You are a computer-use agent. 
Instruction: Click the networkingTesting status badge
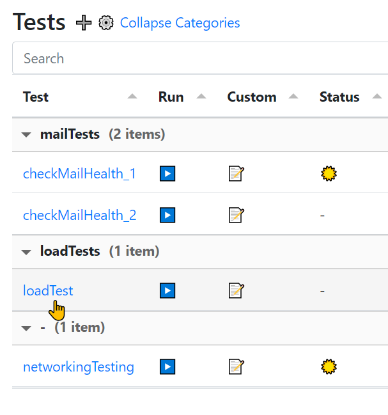coord(329,367)
